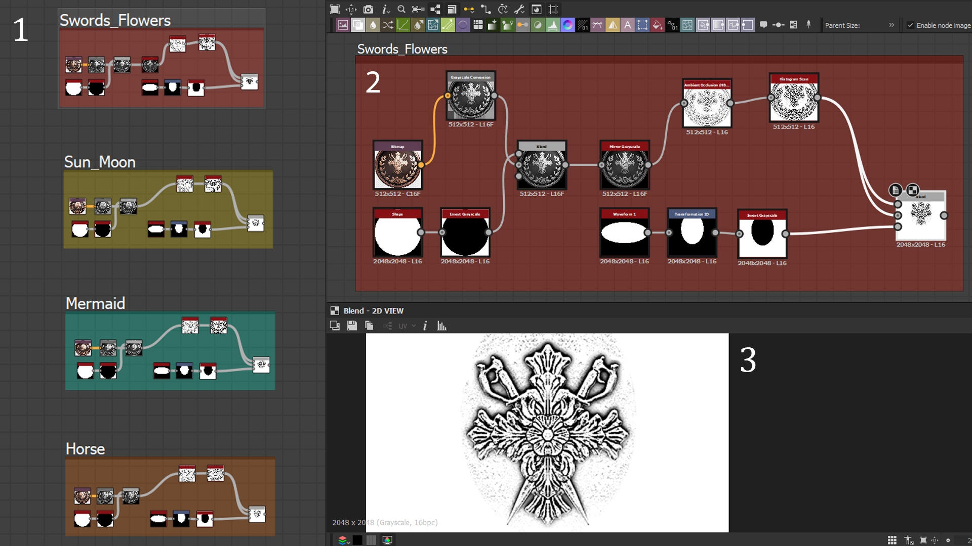Select the Swords_Flowers frame title in graph
The image size is (972, 546).
tap(402, 49)
